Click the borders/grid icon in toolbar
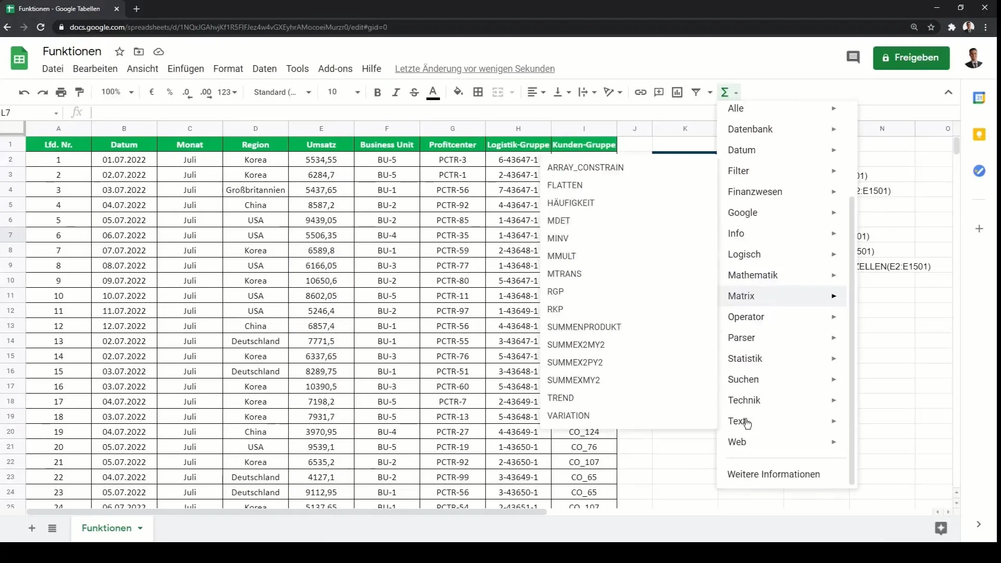Image resolution: width=1001 pixels, height=563 pixels. point(479,93)
